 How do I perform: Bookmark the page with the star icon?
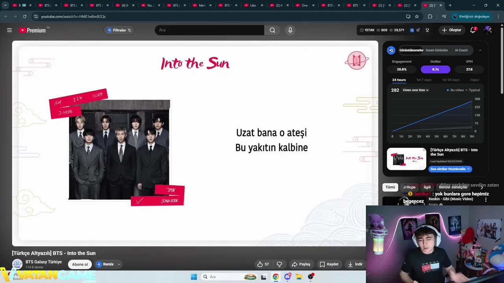(x=417, y=17)
